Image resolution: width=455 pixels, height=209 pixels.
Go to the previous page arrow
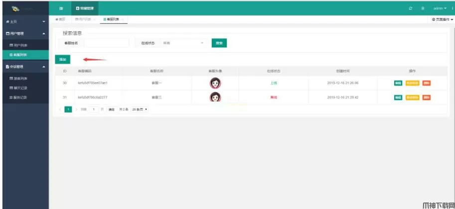60,109
